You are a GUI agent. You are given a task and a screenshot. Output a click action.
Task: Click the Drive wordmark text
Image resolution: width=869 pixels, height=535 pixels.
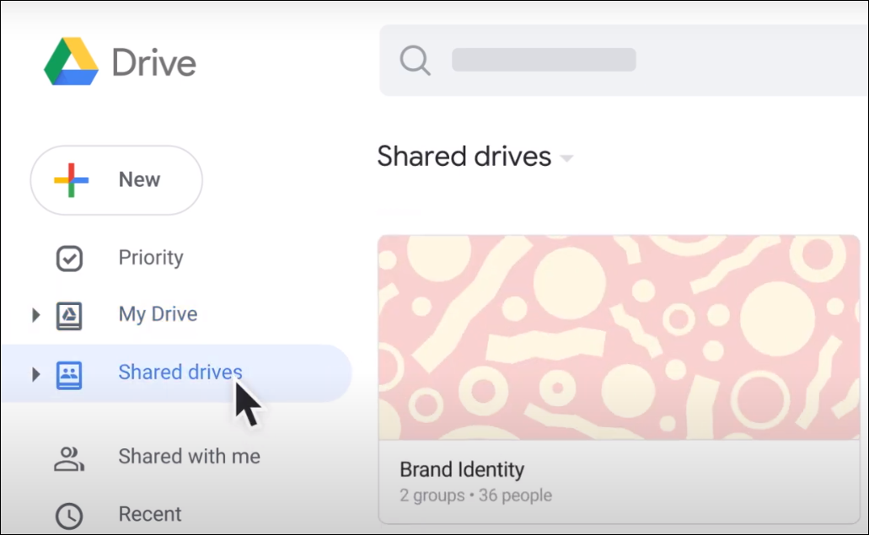tap(153, 63)
